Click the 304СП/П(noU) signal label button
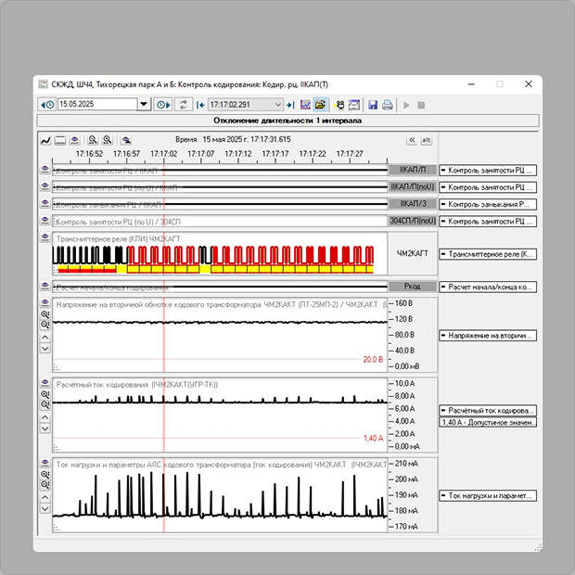Viewport: 575px width, 575px height. (413, 221)
